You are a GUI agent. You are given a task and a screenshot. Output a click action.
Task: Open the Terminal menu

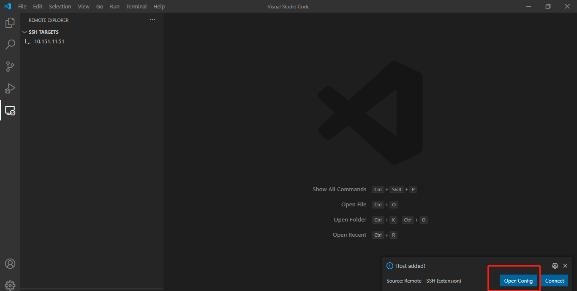click(x=136, y=6)
